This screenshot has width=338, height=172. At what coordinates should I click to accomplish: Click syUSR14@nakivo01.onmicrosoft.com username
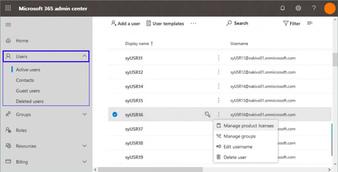263,86
